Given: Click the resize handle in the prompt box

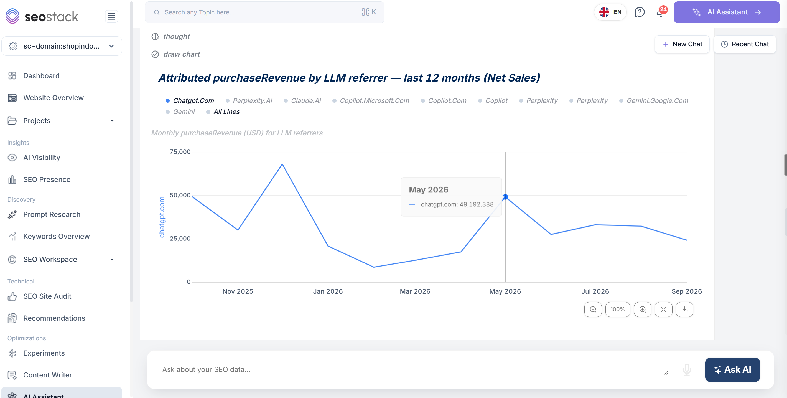Looking at the screenshot, I should coord(665,374).
